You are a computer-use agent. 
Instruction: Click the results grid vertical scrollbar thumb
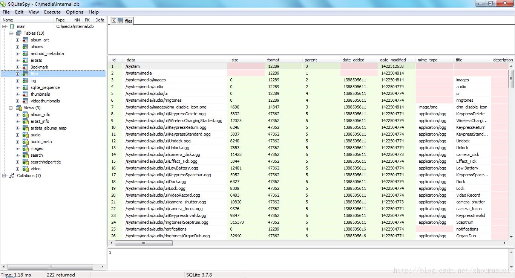point(511,79)
